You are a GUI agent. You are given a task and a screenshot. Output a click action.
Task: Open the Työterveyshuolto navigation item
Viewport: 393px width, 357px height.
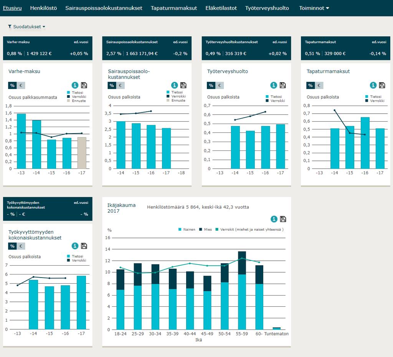tap(267, 8)
